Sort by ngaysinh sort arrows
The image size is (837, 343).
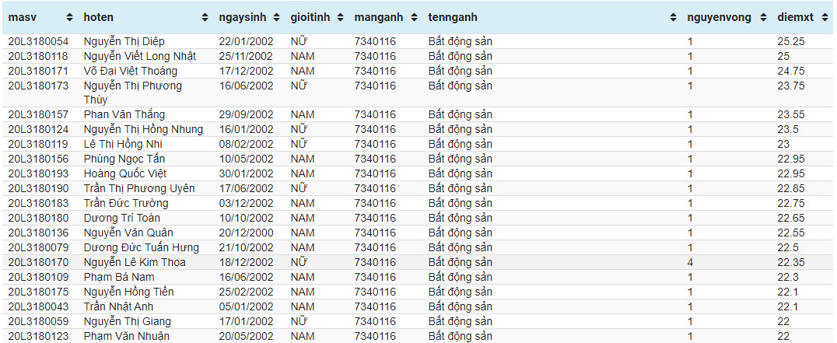click(x=276, y=18)
